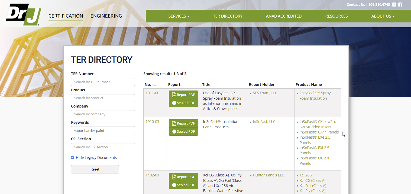Switch to the ENGINEERING section
411x194 pixels.
tap(106, 16)
